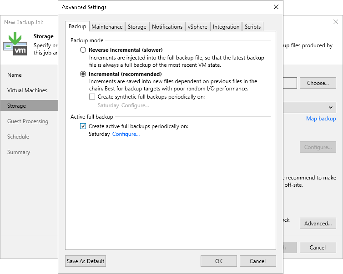Select Reverse incremental (slower) radio button
This screenshot has width=343, height=274.
pyautogui.click(x=83, y=50)
